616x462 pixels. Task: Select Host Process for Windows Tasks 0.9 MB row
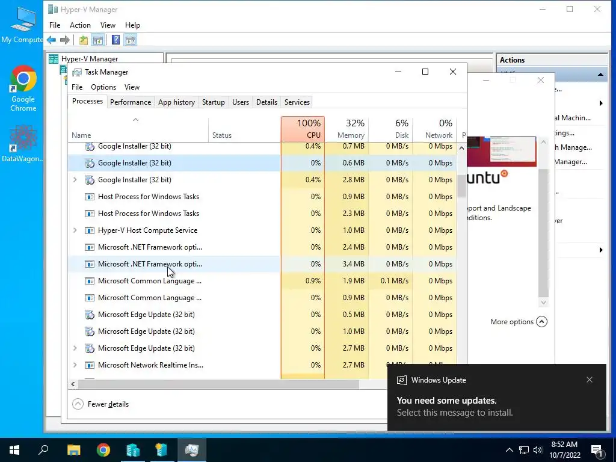(262, 197)
